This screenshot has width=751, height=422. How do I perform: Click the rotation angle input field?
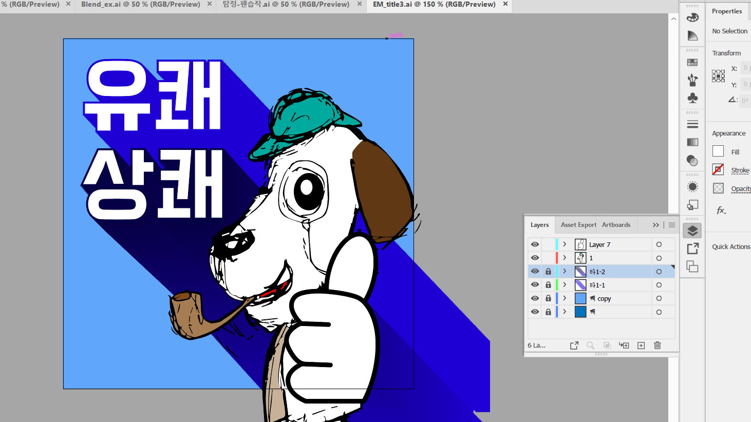click(x=745, y=101)
